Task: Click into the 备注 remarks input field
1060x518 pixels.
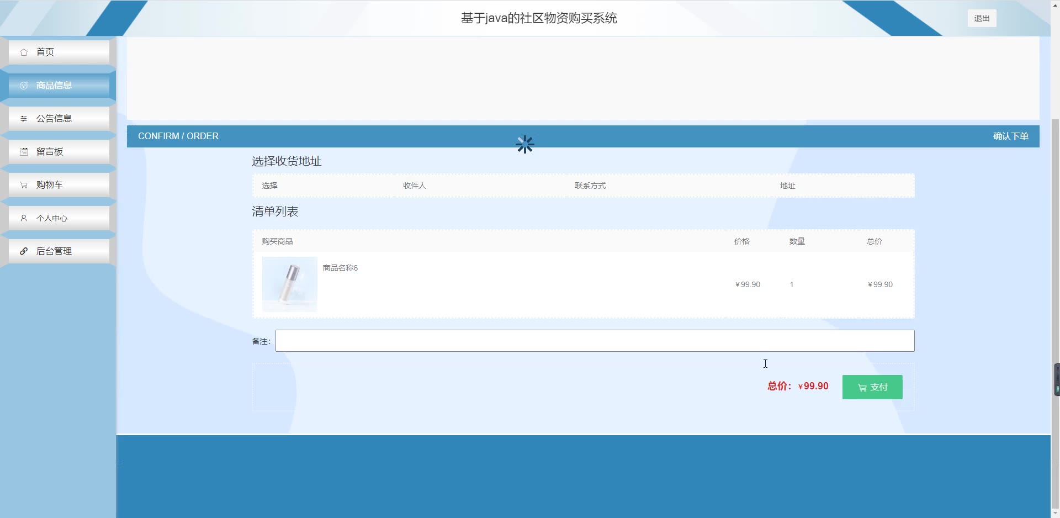Action: 595,341
